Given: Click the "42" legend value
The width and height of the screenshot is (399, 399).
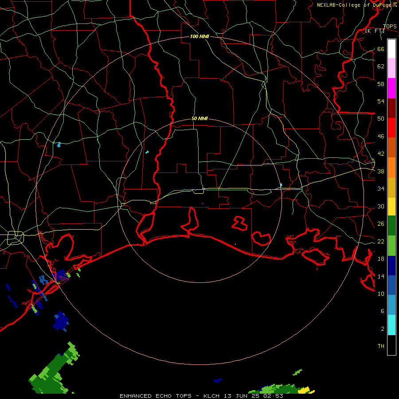Looking at the screenshot, I should pos(381,154).
